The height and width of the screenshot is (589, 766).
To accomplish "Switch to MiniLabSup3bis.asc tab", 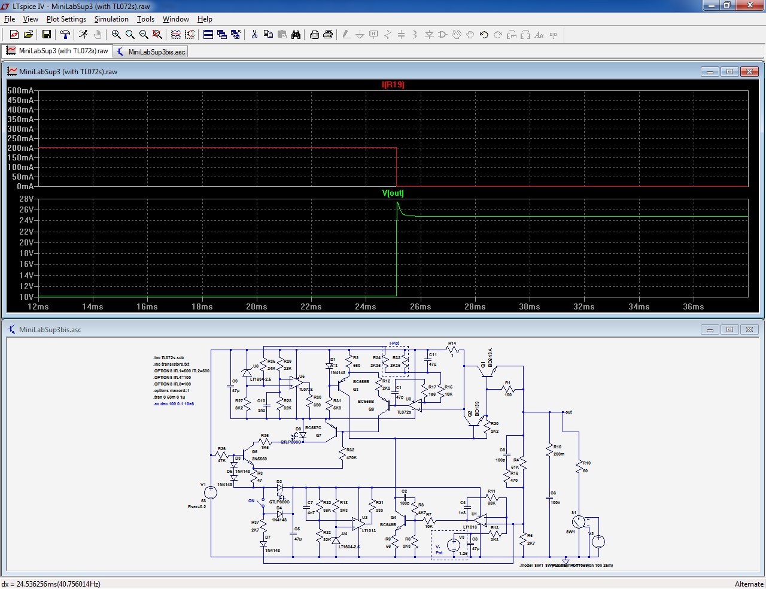I will coord(151,51).
